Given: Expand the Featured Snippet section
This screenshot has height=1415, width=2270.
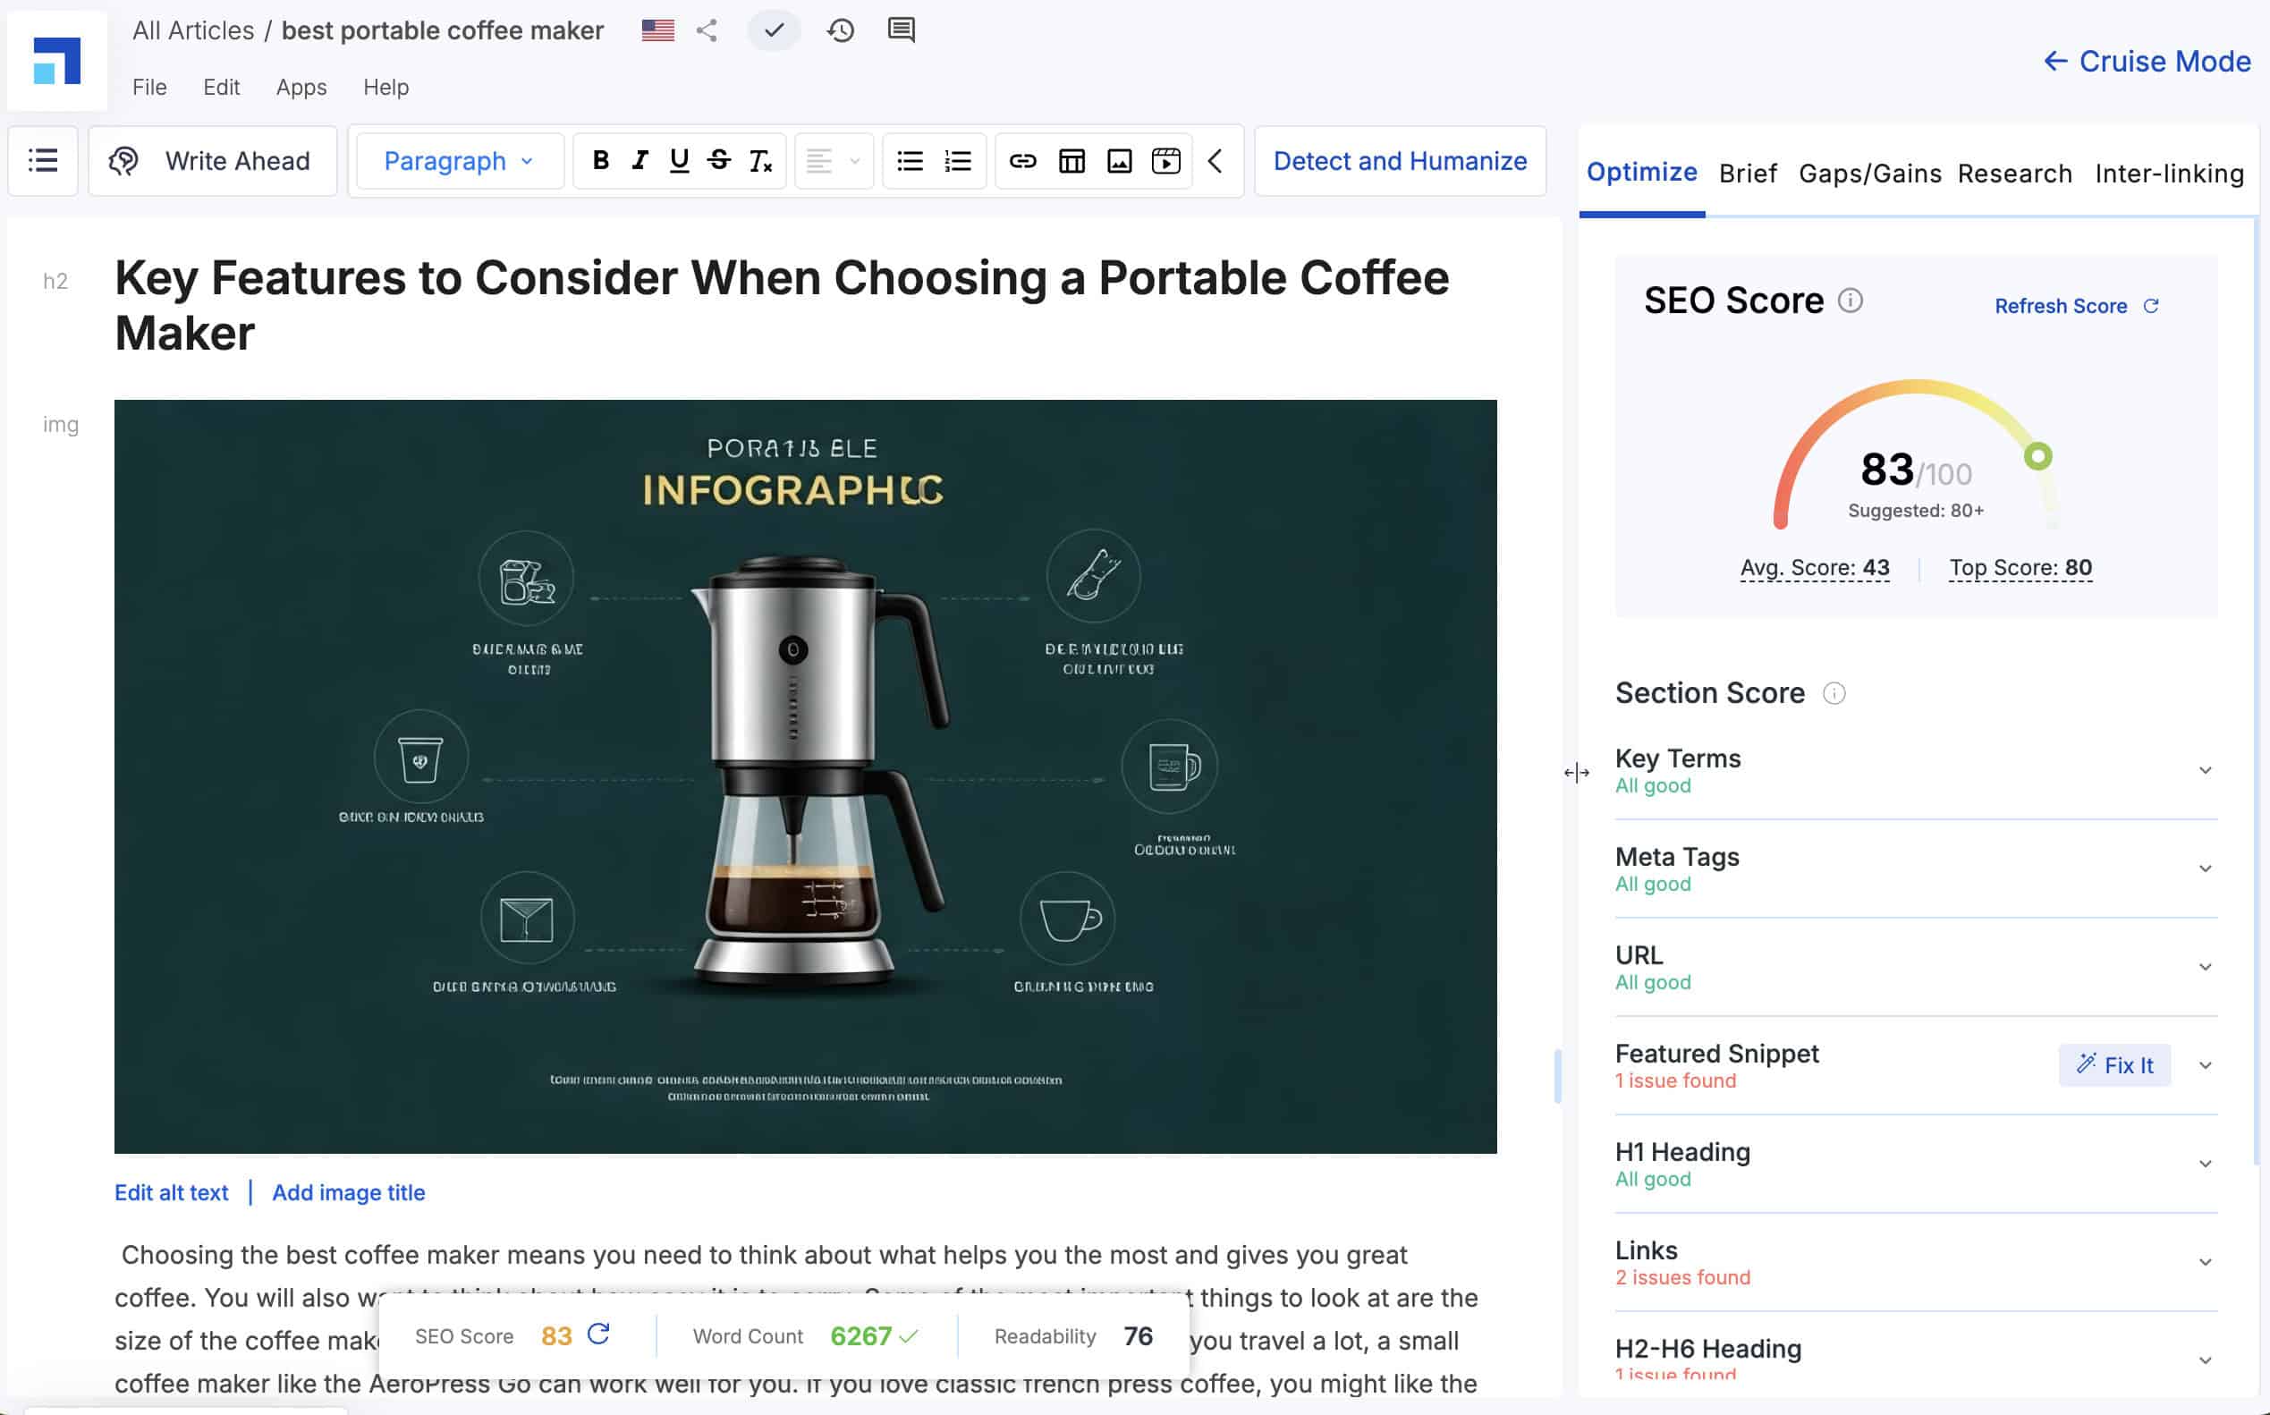Looking at the screenshot, I should click(2206, 1065).
